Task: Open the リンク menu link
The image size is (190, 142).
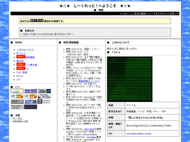Action: [x=27, y=69]
